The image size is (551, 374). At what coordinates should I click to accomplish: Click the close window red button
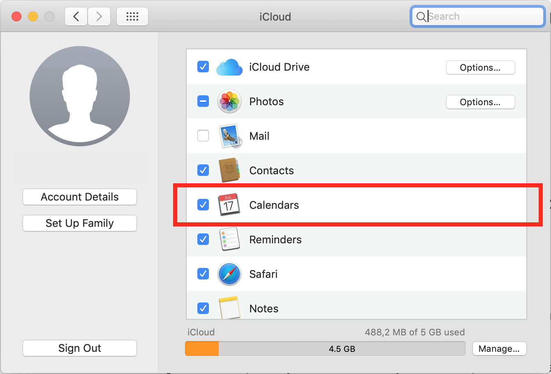(x=16, y=16)
